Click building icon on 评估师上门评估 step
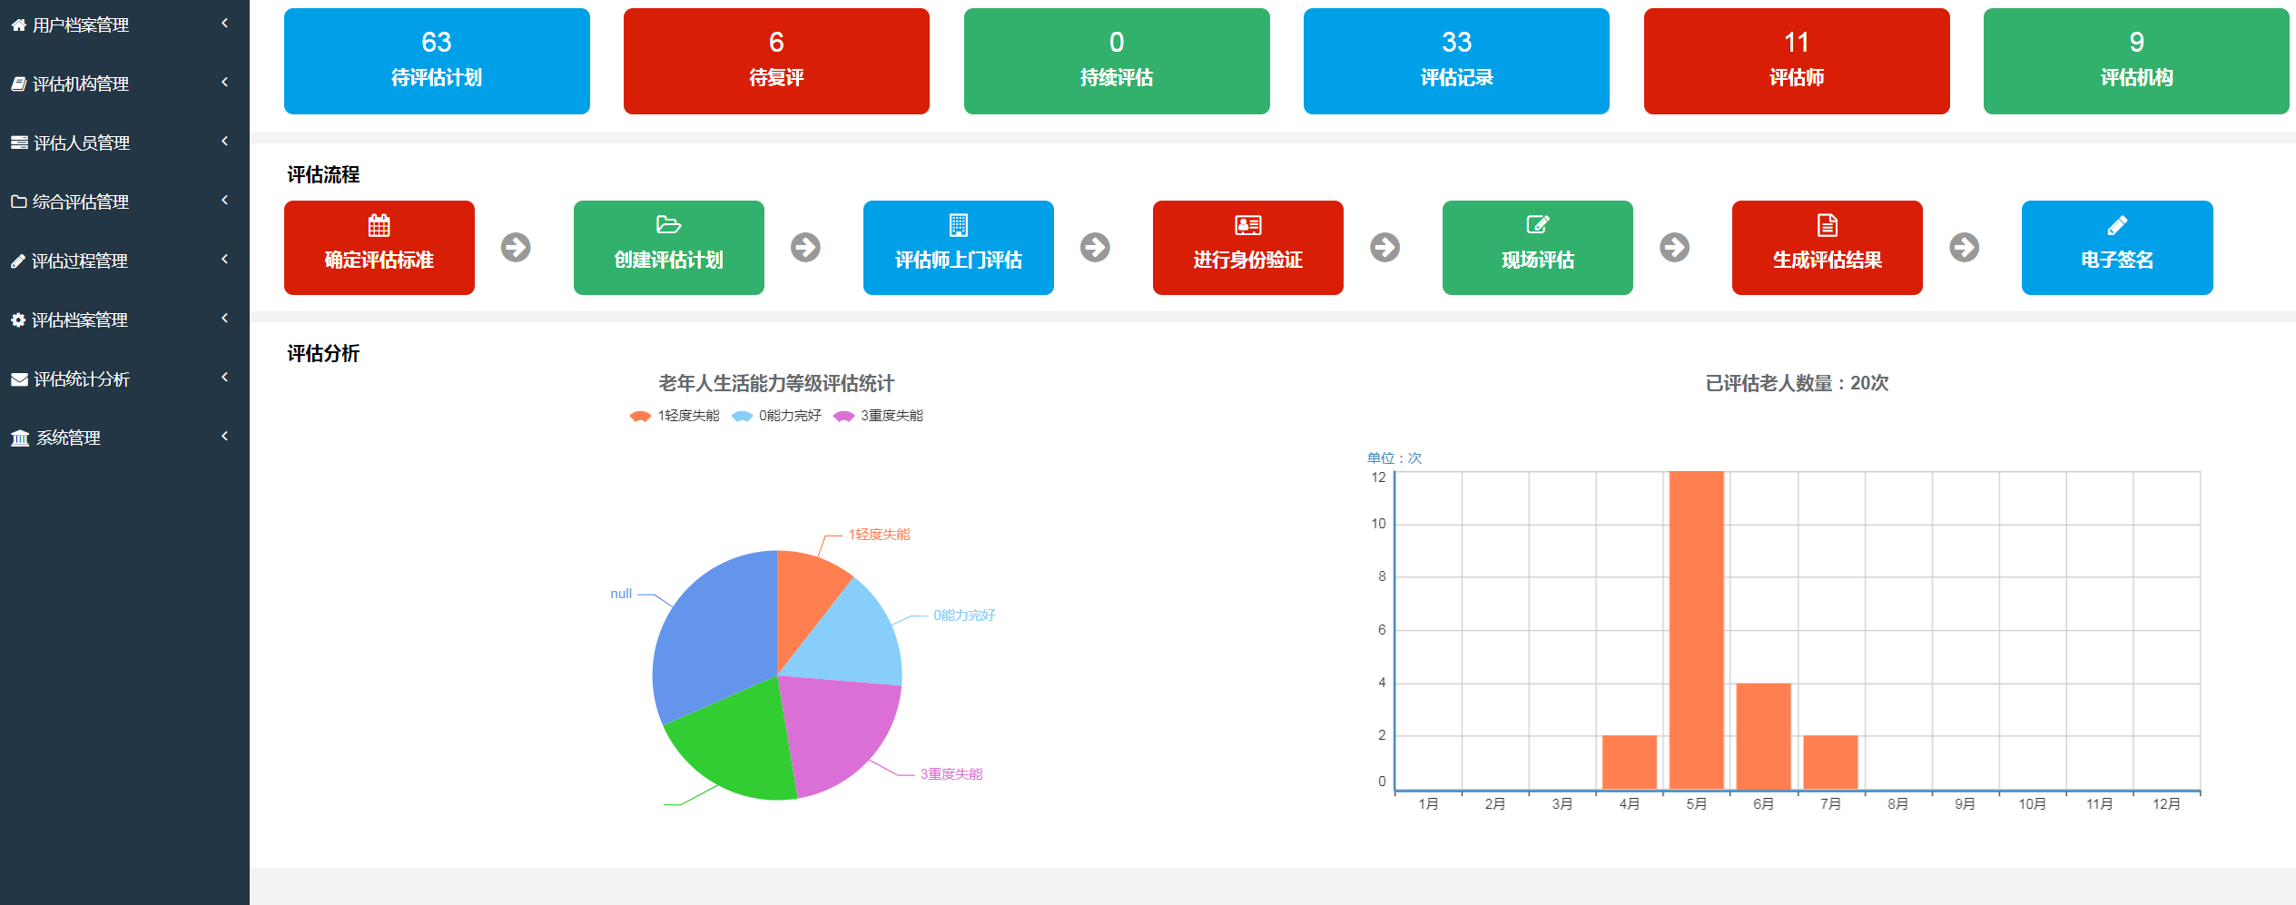 pos(958,225)
